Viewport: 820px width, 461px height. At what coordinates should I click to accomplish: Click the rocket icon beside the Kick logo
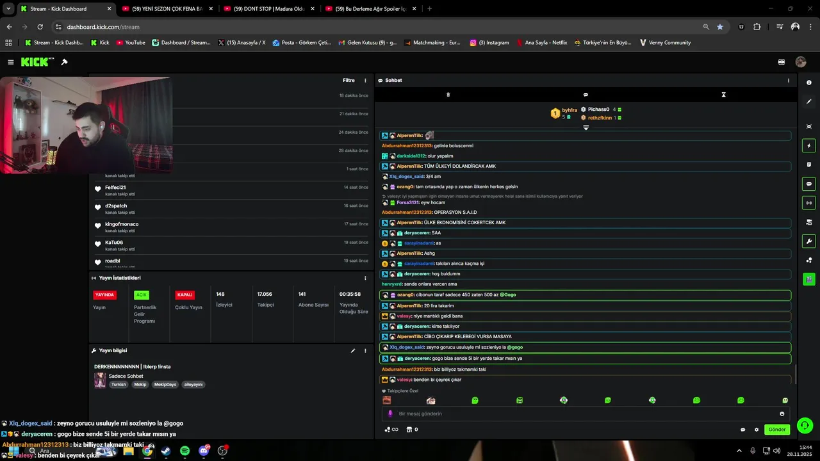pos(64,62)
